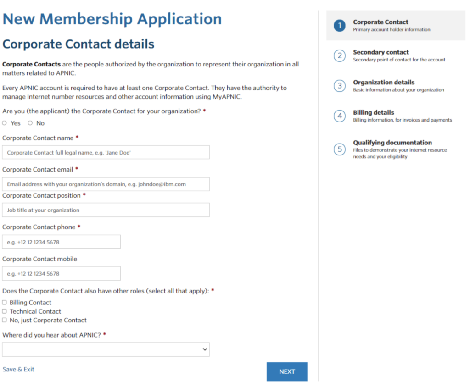
Task: Jump to Billing details step
Action: click(373, 112)
